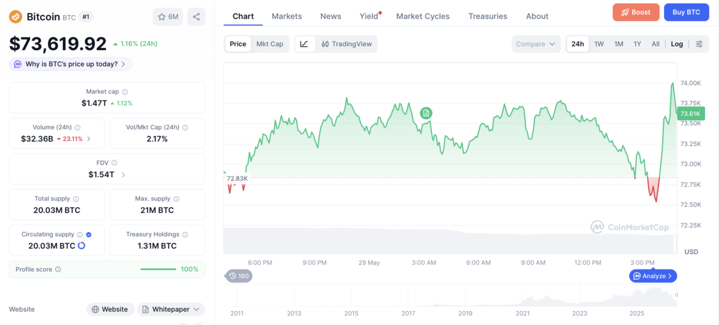Click the Buy BTC button
Screen dimensions: 719x325
pos(686,12)
